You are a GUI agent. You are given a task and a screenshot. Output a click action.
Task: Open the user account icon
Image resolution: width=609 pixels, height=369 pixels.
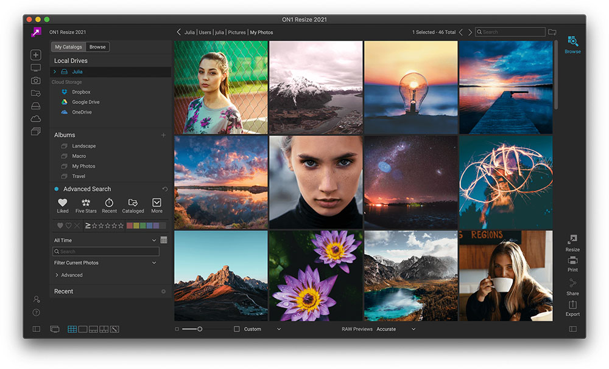pyautogui.click(x=36, y=299)
